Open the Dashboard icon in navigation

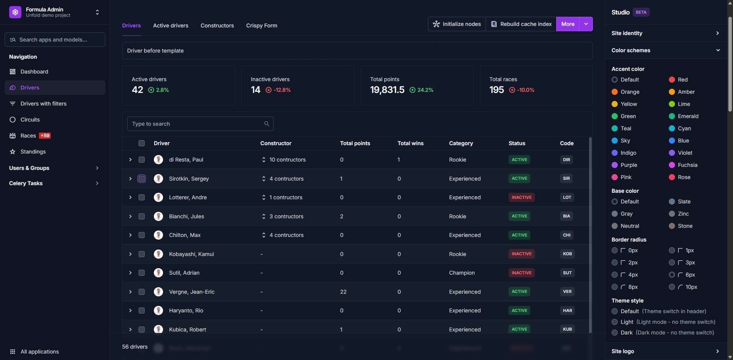click(13, 72)
